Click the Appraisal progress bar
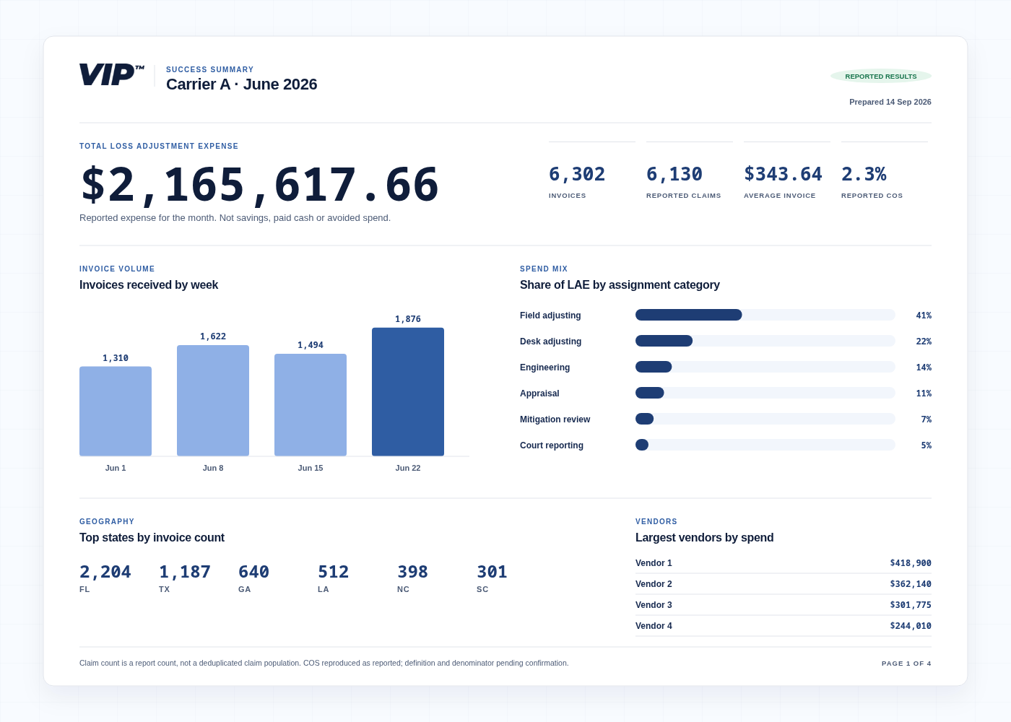This screenshot has width=1011, height=722. click(765, 393)
